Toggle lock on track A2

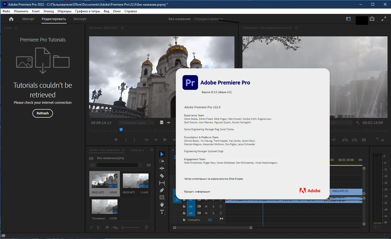click(x=184, y=206)
